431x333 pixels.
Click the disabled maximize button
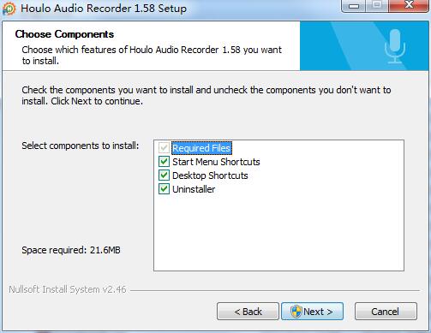(377, 6)
